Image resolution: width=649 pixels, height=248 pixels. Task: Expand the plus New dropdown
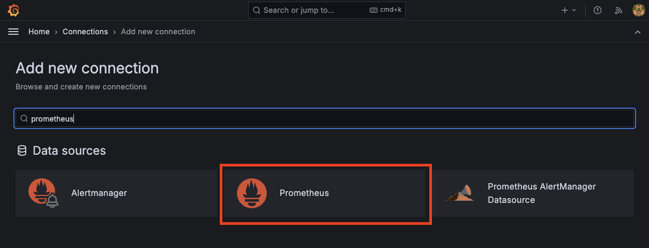click(x=568, y=10)
